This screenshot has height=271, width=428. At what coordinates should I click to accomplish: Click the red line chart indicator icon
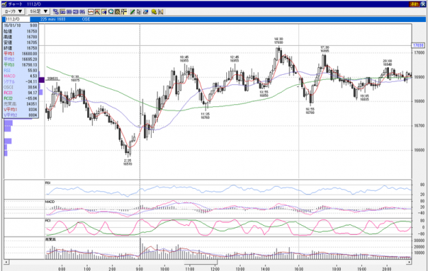point(91,12)
